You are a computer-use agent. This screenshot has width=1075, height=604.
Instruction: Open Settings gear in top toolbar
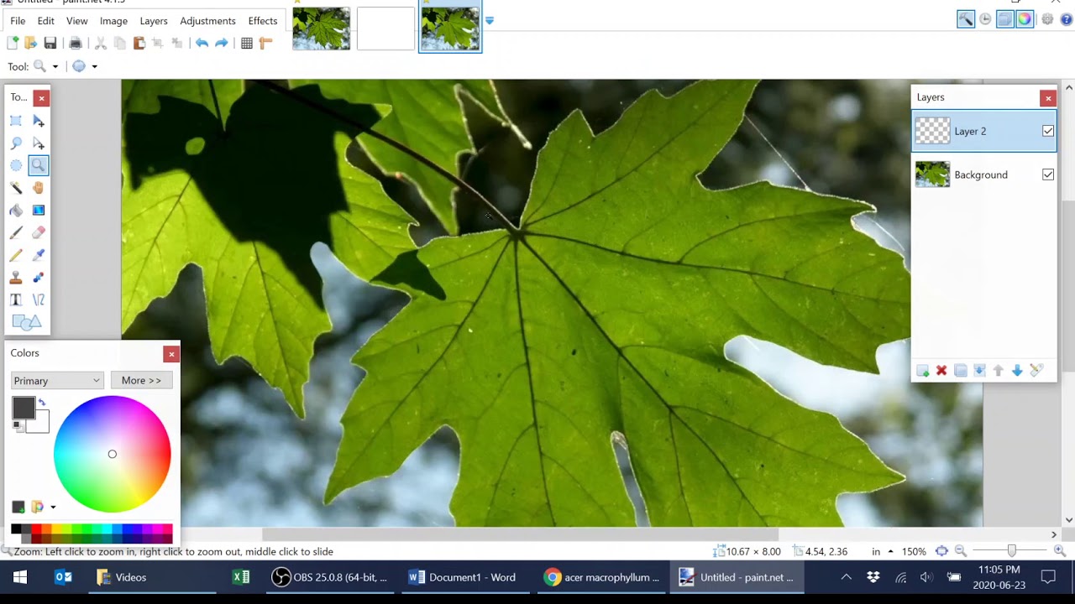[1047, 19]
